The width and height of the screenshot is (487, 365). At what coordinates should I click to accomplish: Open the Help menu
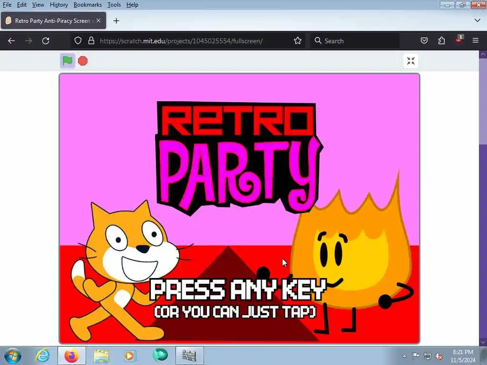(x=132, y=5)
